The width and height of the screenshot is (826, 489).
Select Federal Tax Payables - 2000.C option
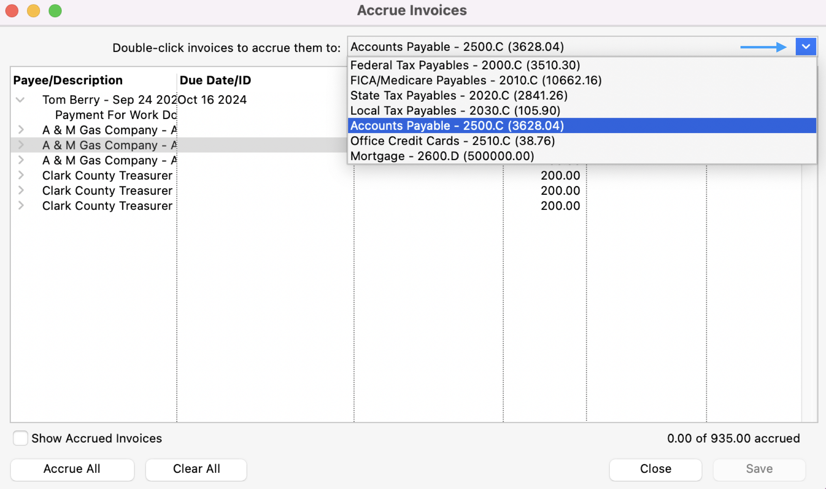click(x=465, y=65)
